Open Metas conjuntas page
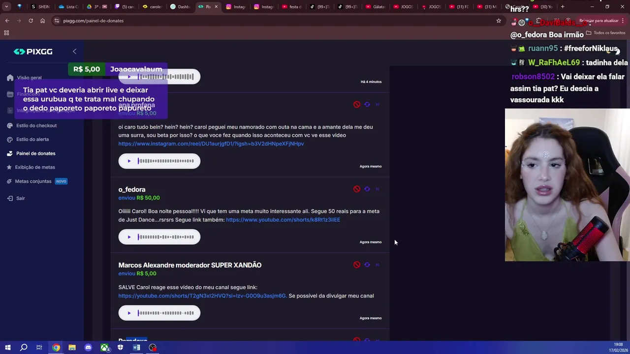630x354 pixels. (33, 181)
